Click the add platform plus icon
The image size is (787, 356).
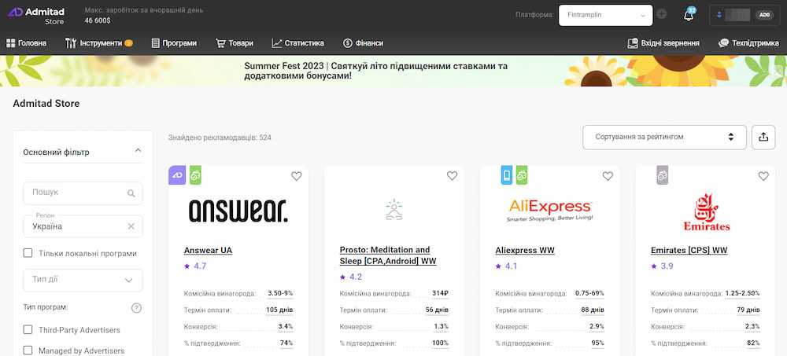coord(662,14)
